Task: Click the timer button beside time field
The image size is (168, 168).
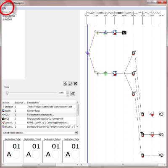Action: point(73,93)
